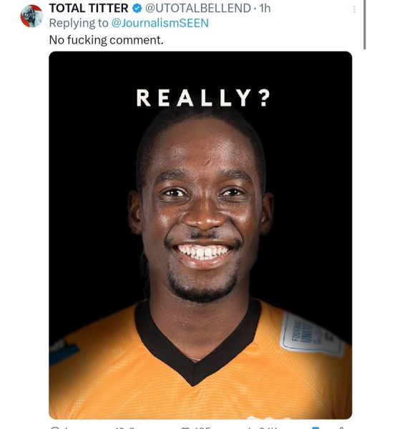This screenshot has width=412, height=429.
Task: Click the sleeve badge on the orange jersey
Action: [310, 334]
